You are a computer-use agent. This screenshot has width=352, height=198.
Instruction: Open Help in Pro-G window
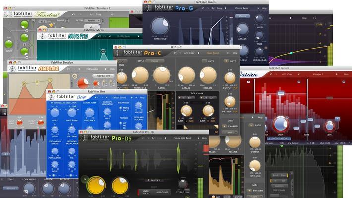pyautogui.click(x=264, y=8)
